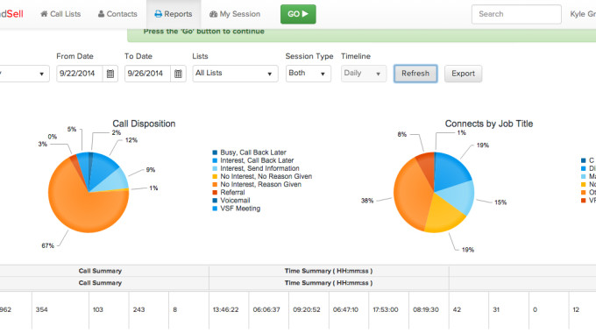Click the Voicemail legend swatch

click(x=215, y=201)
